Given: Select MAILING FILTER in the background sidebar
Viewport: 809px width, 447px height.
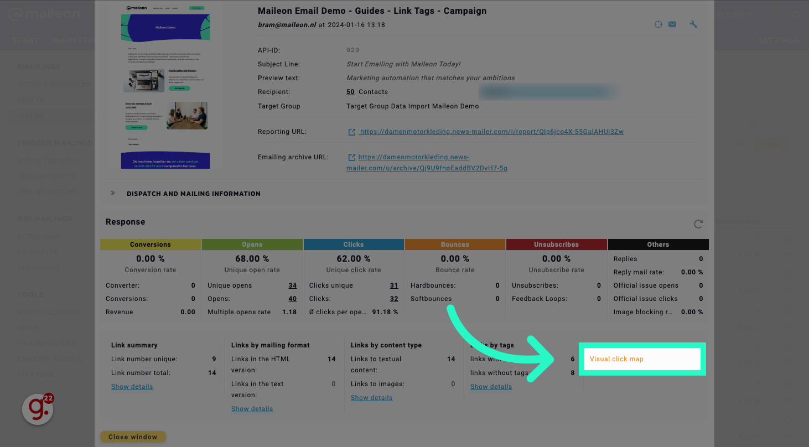Looking at the screenshot, I should [x=46, y=344].
